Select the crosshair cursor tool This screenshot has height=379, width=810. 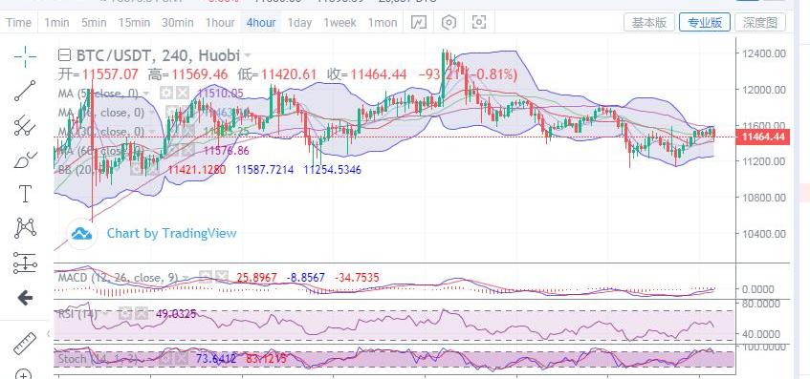coord(25,56)
